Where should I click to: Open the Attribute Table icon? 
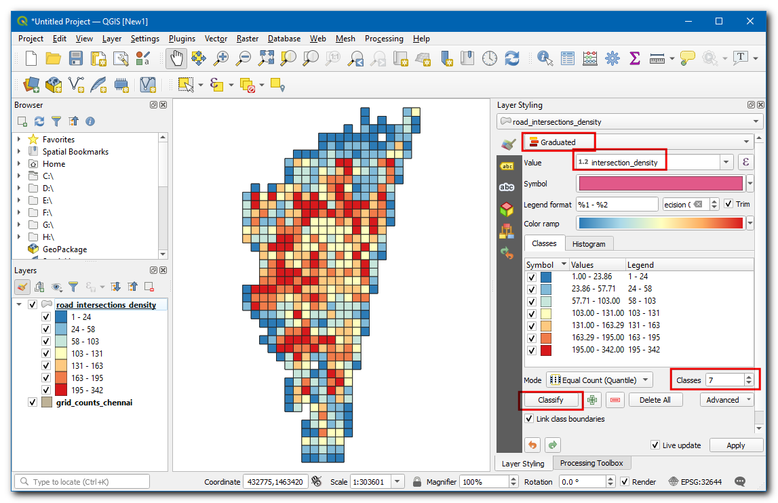(567, 58)
